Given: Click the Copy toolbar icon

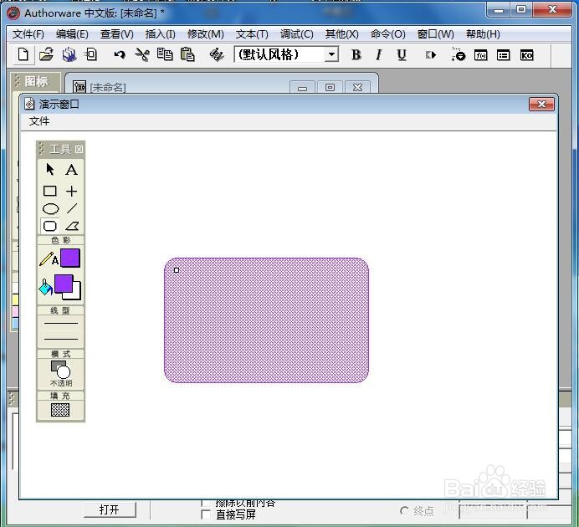Looking at the screenshot, I should 165,54.
